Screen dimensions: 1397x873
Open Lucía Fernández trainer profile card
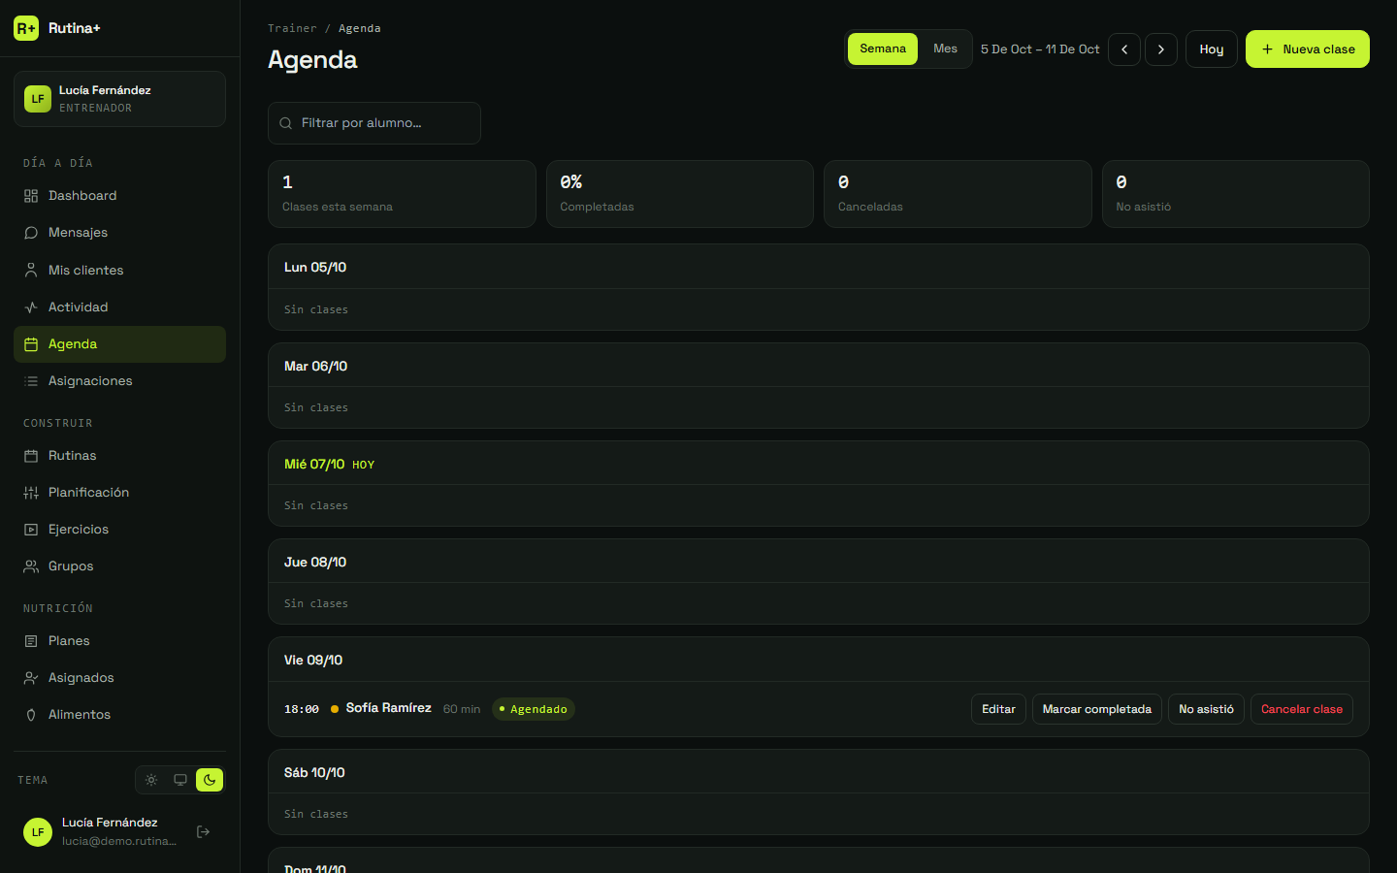119,99
